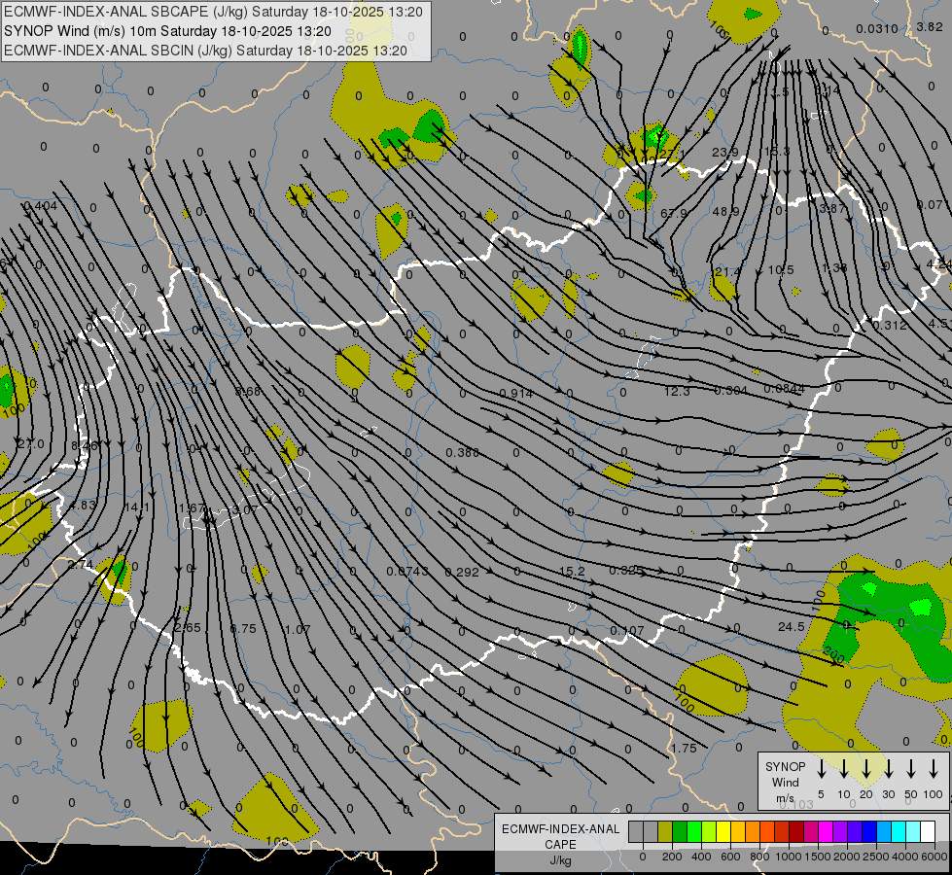Click the 6.75 value on the map
This screenshot has height=875, width=952.
(x=242, y=628)
